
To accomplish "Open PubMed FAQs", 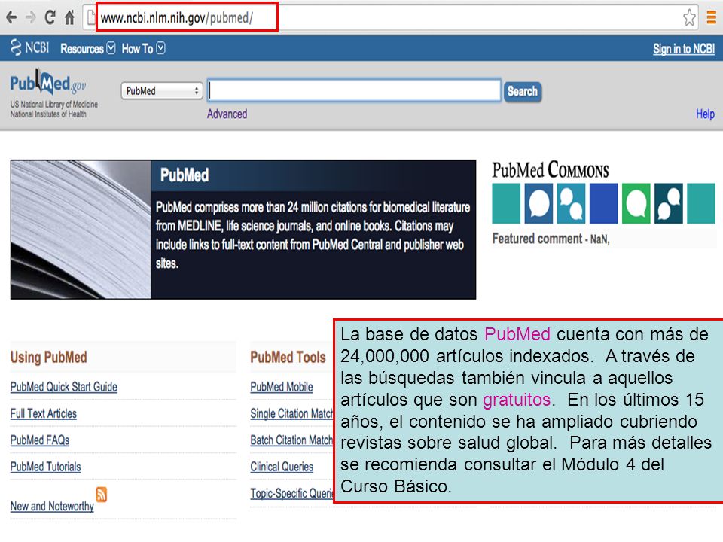I will (x=40, y=440).
